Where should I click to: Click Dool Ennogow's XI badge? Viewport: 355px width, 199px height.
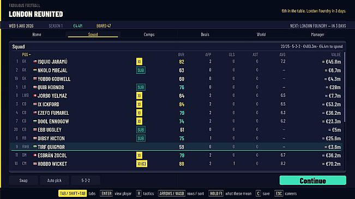point(139,121)
